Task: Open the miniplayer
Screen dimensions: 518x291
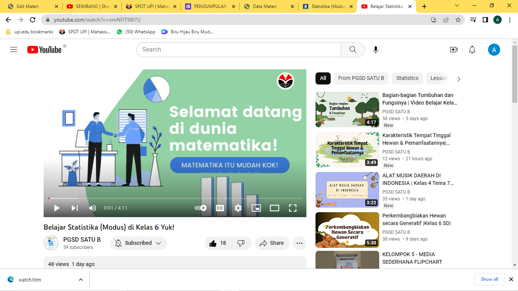Action: tap(256, 208)
